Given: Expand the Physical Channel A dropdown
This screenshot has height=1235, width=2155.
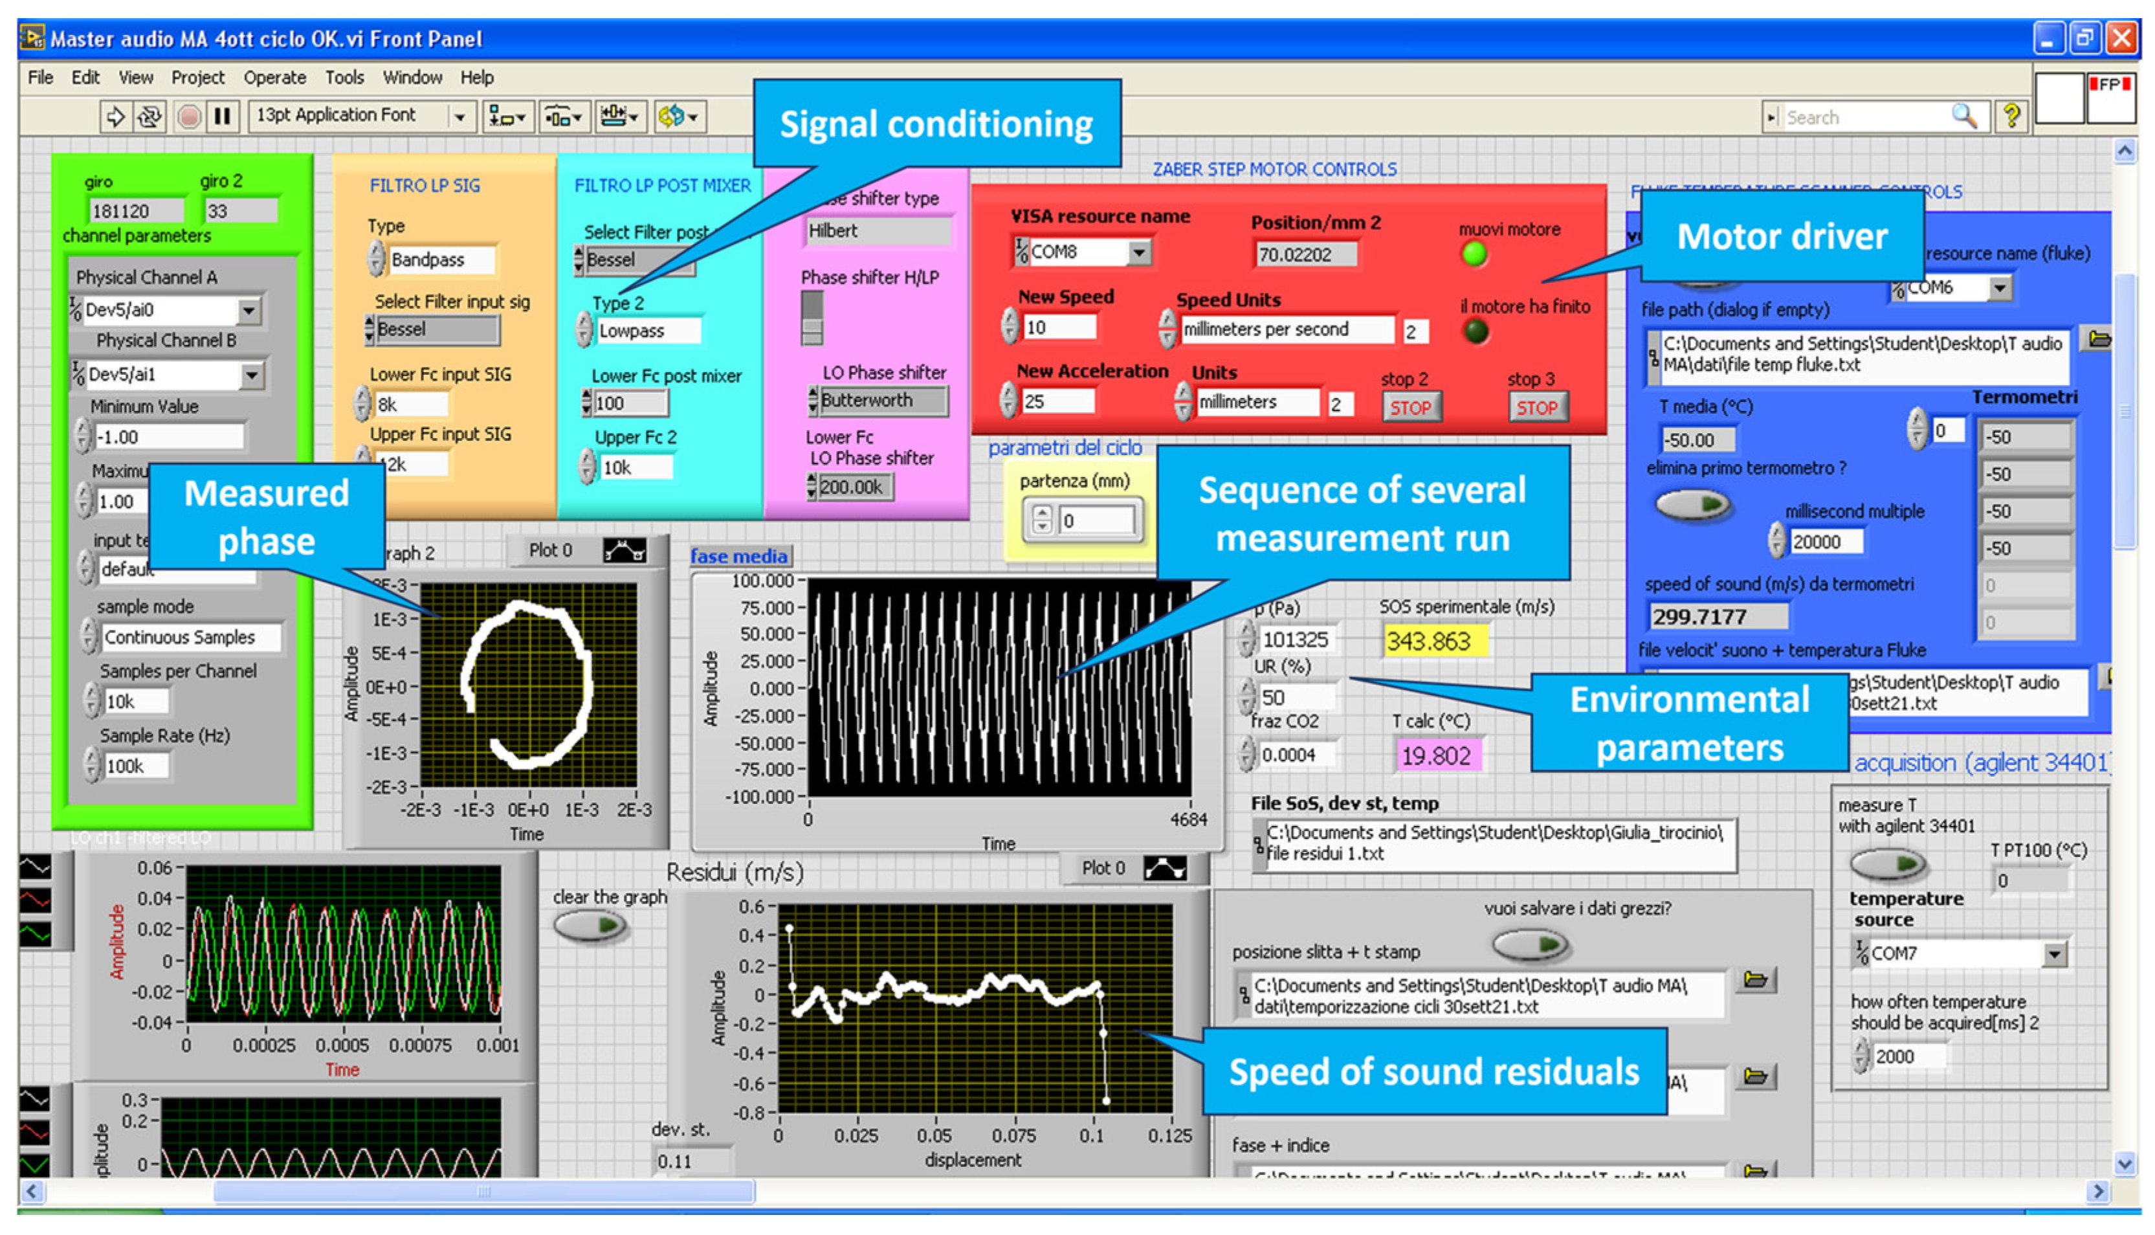Looking at the screenshot, I should pyautogui.click(x=249, y=311).
